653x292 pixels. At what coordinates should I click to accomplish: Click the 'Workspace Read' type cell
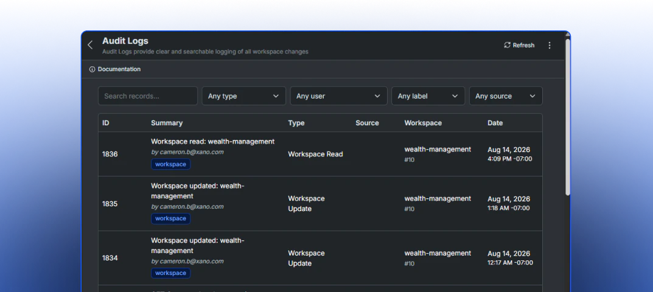[x=315, y=154]
